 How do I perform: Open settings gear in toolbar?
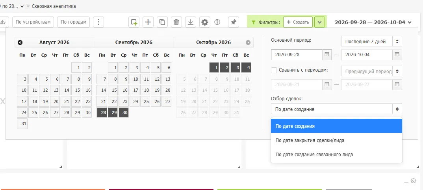[x=205, y=22]
